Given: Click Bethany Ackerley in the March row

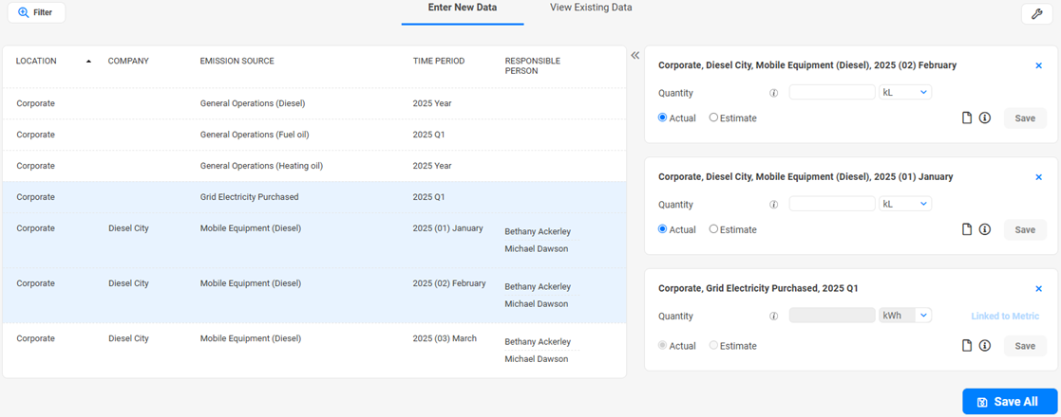Looking at the screenshot, I should (x=538, y=342).
